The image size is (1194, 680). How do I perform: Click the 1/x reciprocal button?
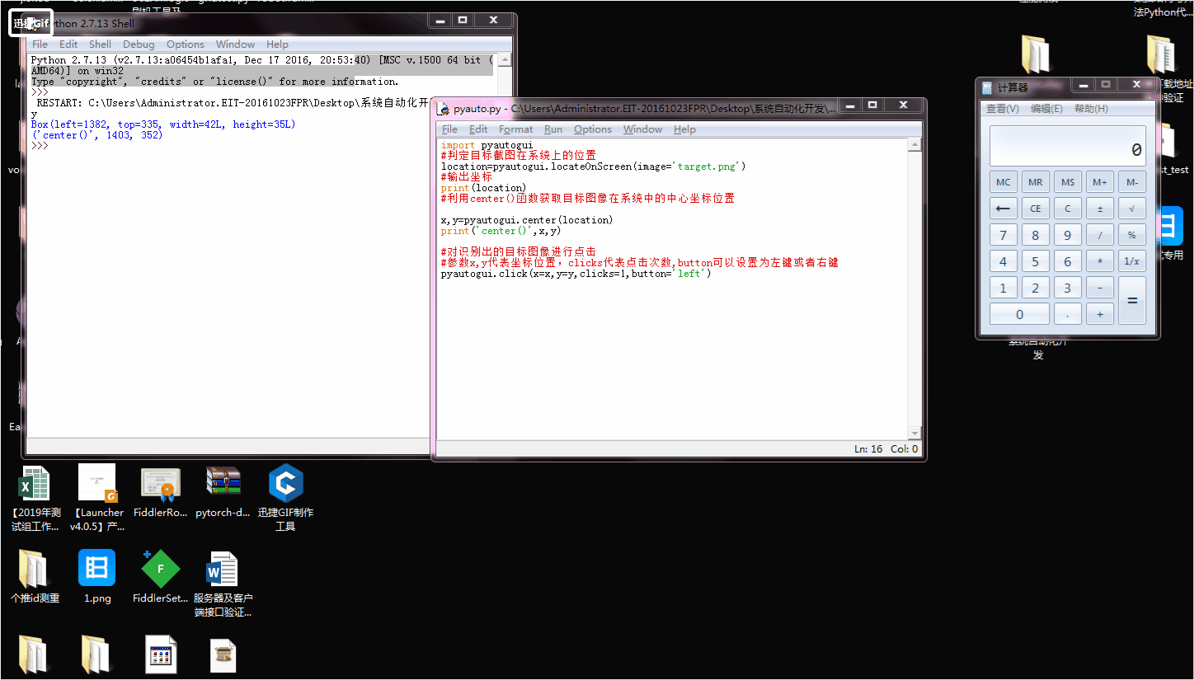tap(1132, 261)
